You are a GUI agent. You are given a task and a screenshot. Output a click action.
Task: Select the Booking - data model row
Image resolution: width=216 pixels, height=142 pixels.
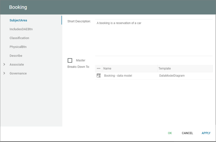(x=118, y=76)
